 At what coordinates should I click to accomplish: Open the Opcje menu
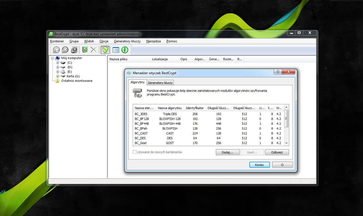104,41
